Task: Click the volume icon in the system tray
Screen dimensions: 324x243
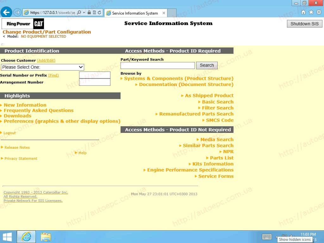Action: click(291, 236)
